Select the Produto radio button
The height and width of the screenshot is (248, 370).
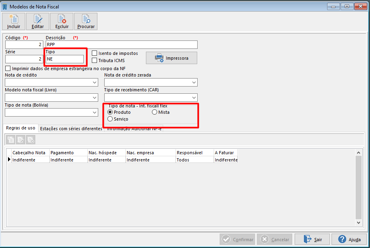[110, 112]
